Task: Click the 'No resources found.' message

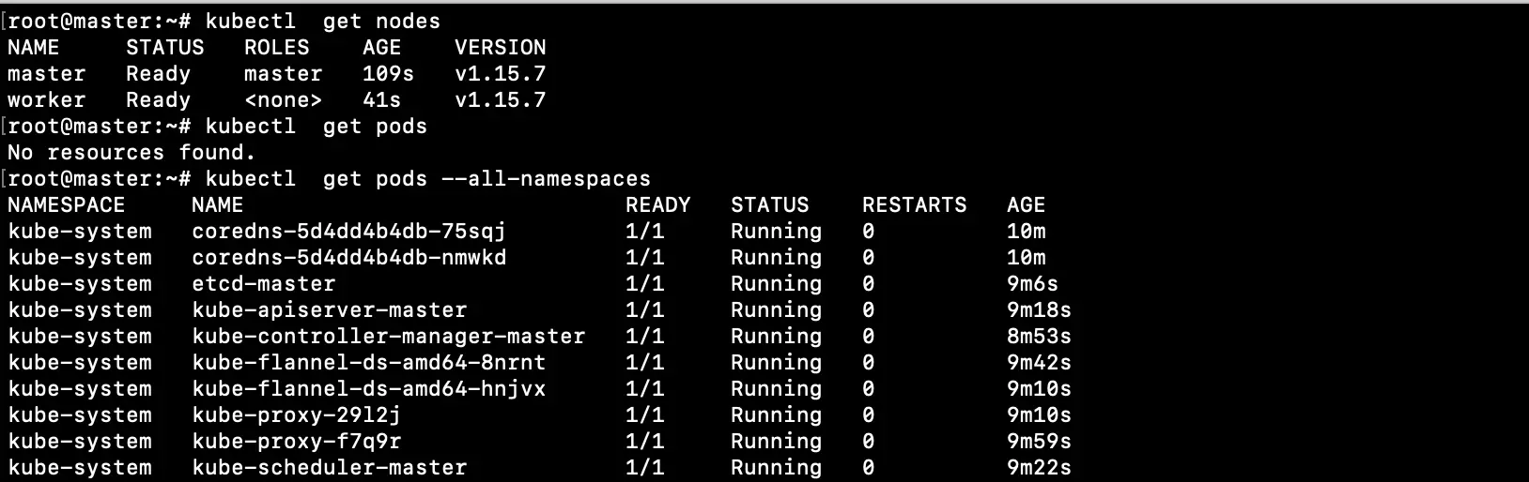Action: tap(131, 152)
